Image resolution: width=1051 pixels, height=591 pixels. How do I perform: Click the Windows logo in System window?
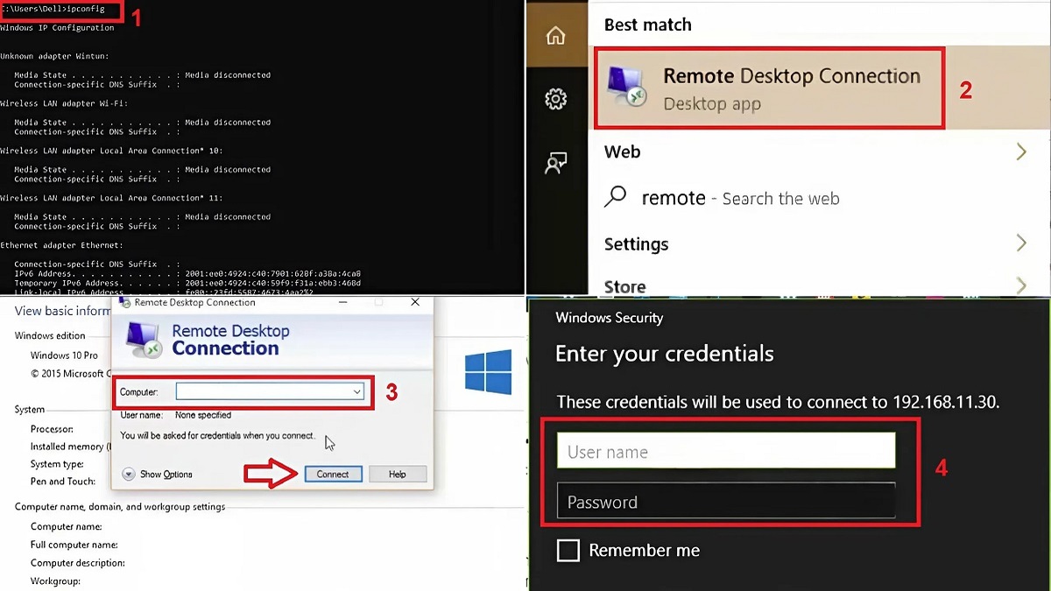(488, 371)
